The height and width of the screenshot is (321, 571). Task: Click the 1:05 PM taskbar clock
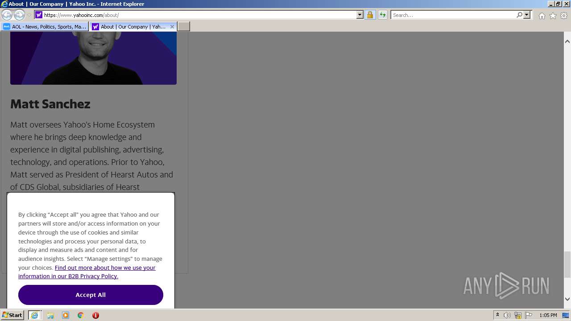point(548,315)
